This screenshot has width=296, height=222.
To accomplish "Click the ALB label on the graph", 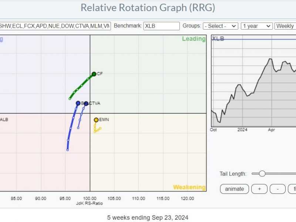I will click(4, 120).
